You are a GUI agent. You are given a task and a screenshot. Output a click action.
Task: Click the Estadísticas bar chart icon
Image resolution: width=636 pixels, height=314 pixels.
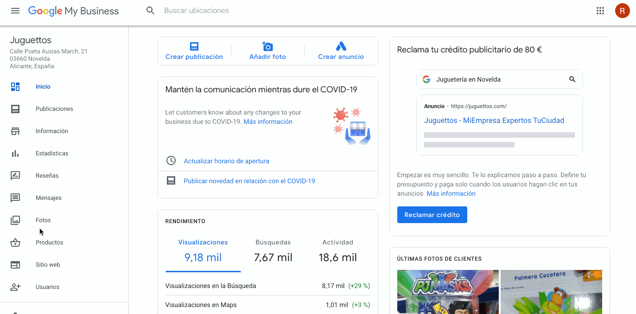point(15,154)
